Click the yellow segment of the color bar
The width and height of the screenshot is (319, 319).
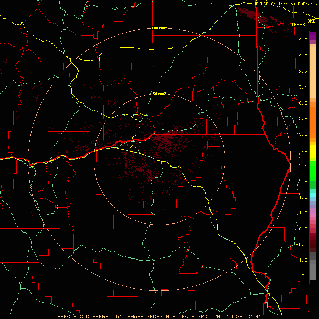coord(313,152)
